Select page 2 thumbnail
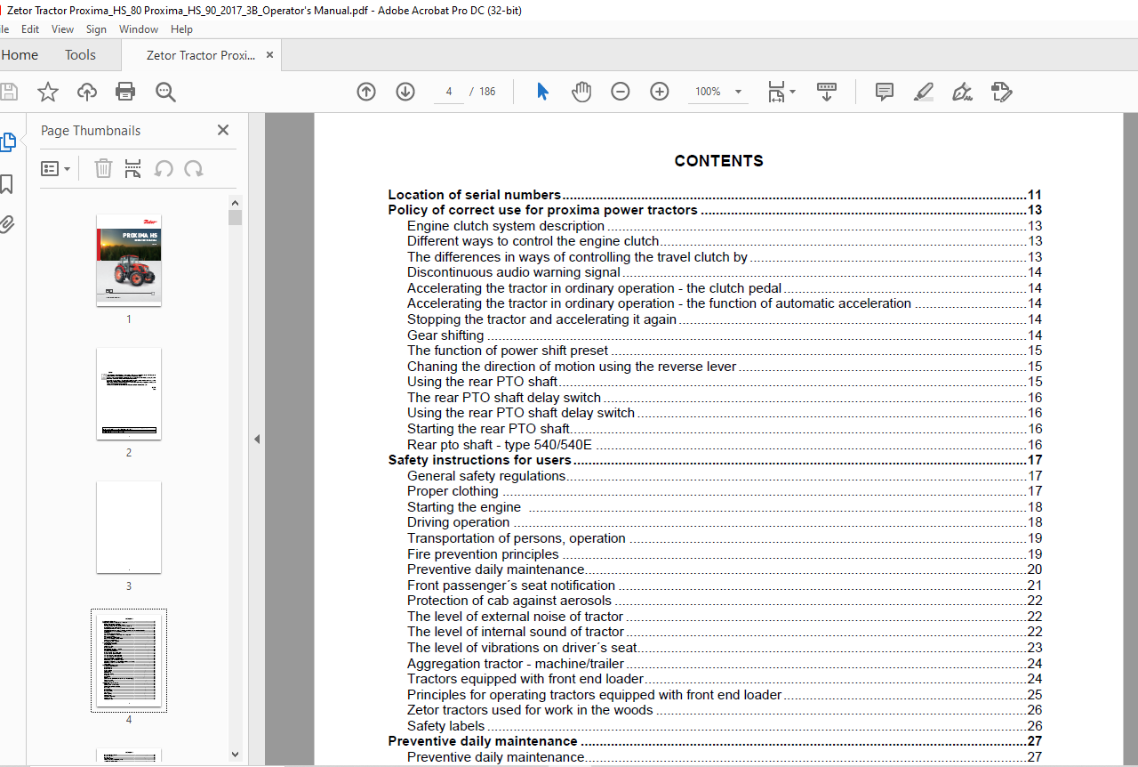The width and height of the screenshot is (1138, 767). pos(129,393)
